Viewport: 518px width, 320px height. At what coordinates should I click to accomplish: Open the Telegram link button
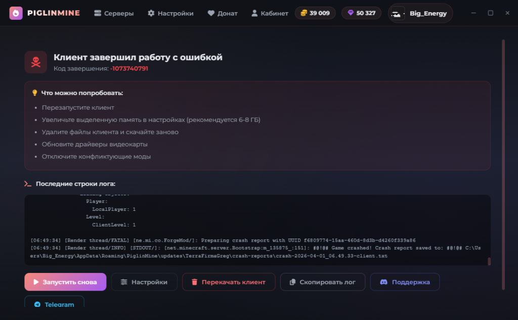point(54,304)
